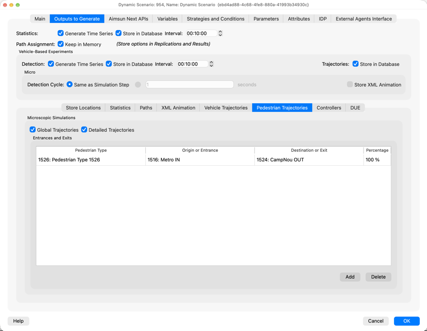Open the Statistics subtab
427x331 pixels.
(120, 108)
